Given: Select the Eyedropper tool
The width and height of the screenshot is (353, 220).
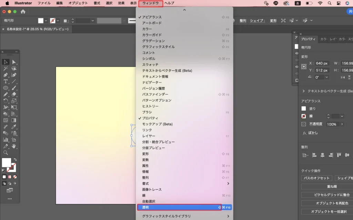Looking at the screenshot, I should [14, 127].
